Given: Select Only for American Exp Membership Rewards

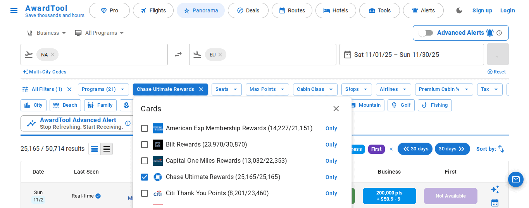Looking at the screenshot, I should (x=331, y=128).
